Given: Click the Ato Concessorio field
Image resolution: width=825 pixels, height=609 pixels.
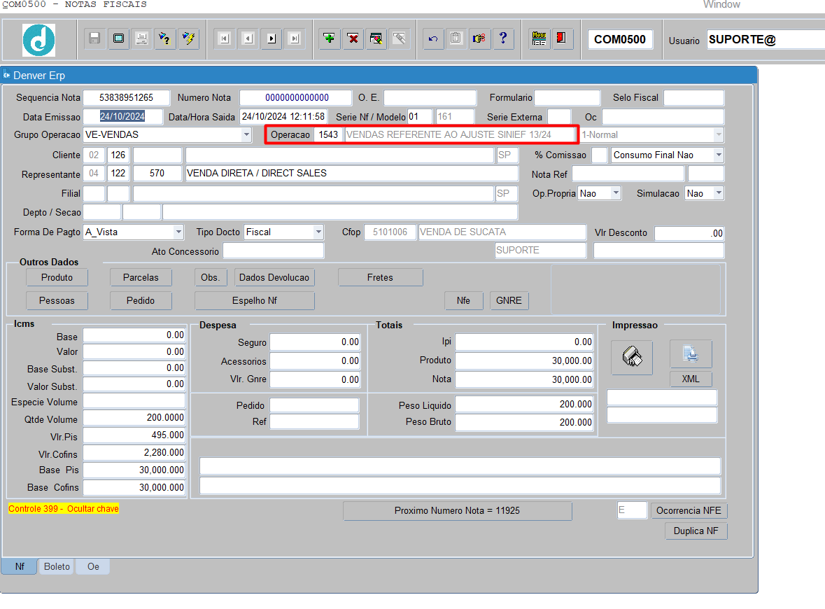Looking at the screenshot, I should 274,251.
